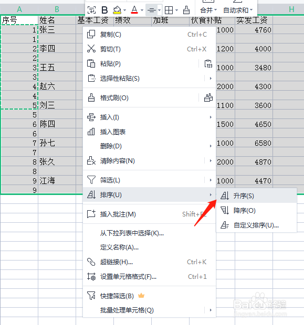Click the 伙食补贴 header cell
Screen dimensions: 304x325
pos(212,20)
